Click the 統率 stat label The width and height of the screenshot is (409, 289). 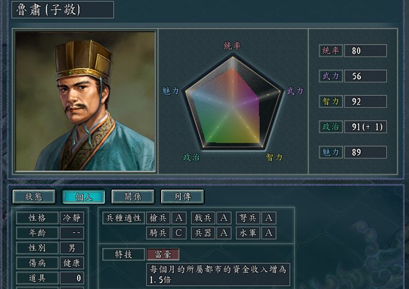point(331,51)
